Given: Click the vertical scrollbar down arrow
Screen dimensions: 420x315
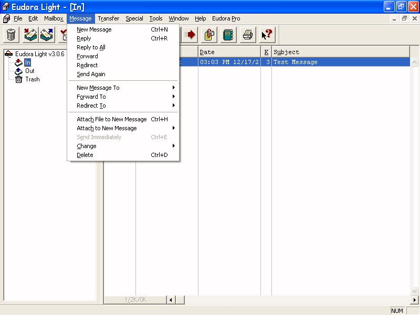Looking at the screenshot, I should 414,291.
